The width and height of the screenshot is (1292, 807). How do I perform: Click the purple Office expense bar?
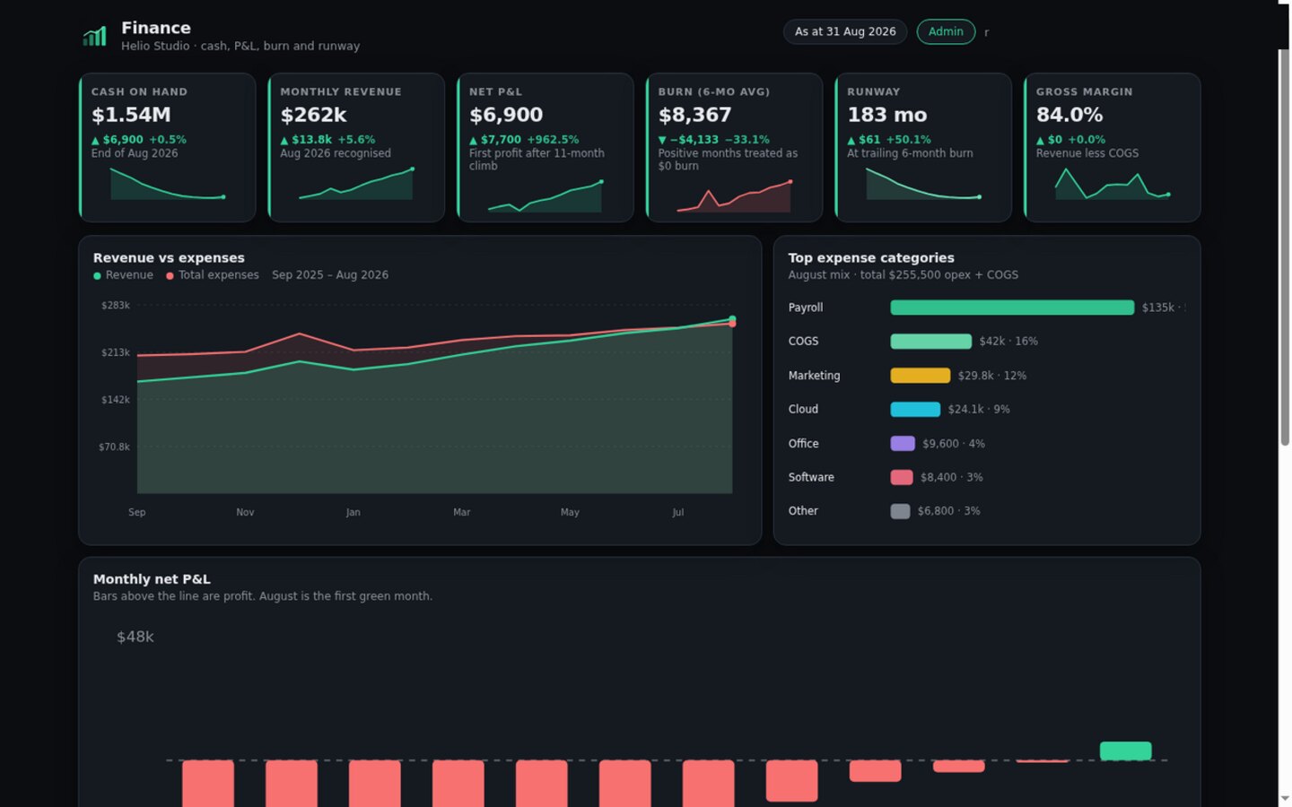point(903,444)
